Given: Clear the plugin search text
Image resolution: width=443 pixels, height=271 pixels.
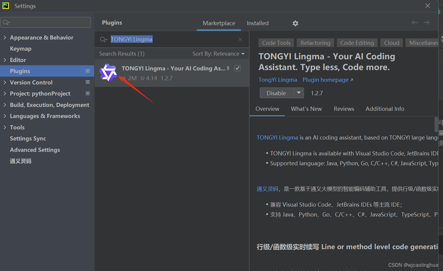Looking at the screenshot, I should click(x=240, y=40).
